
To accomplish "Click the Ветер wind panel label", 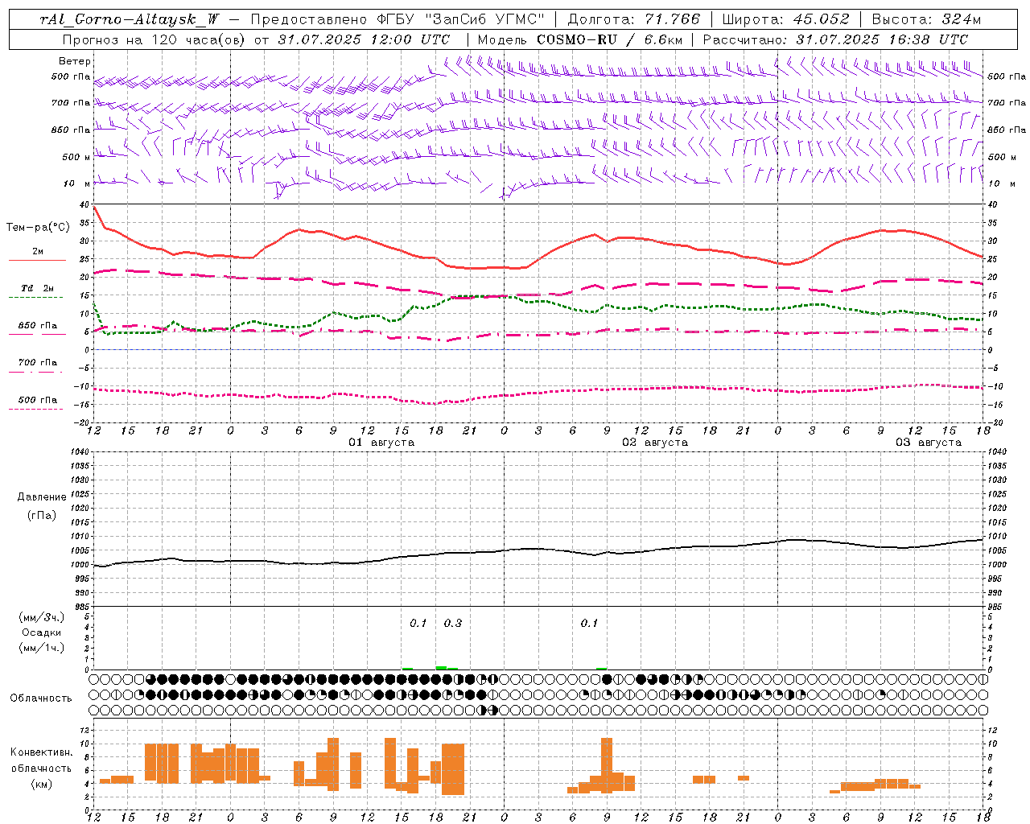I will coord(75,61).
